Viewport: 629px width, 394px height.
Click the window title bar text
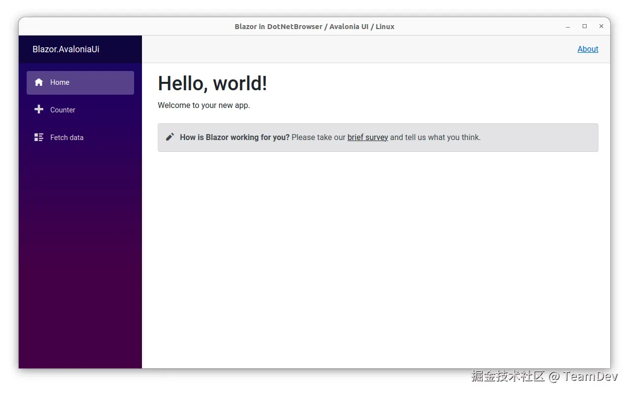[x=314, y=27]
